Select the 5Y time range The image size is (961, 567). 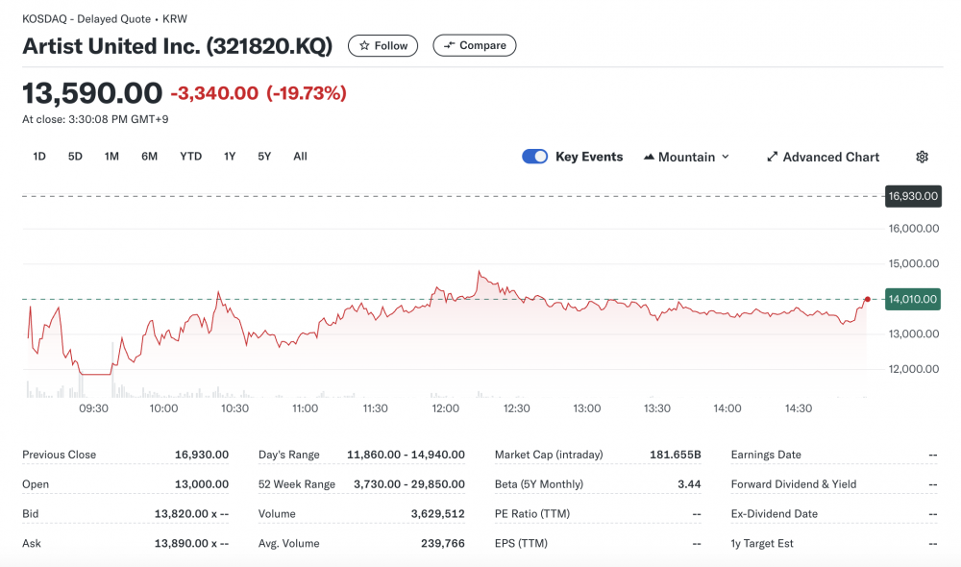[x=264, y=157]
